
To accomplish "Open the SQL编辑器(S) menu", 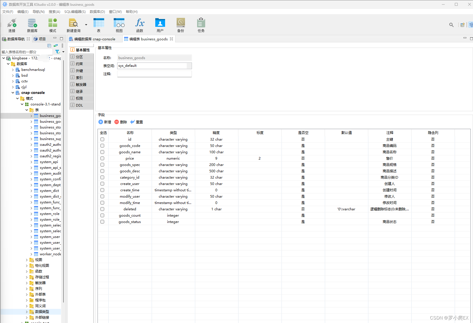I will coord(75,12).
